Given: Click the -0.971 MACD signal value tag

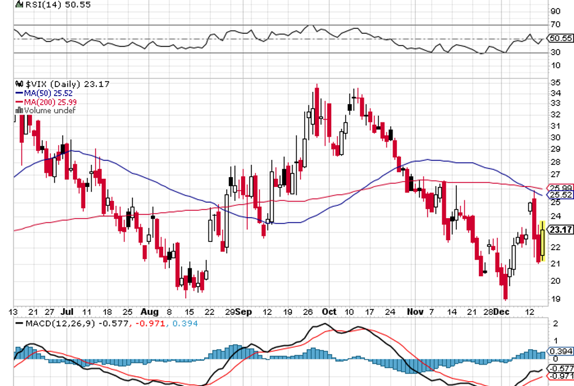Looking at the screenshot, I should click(x=560, y=374).
